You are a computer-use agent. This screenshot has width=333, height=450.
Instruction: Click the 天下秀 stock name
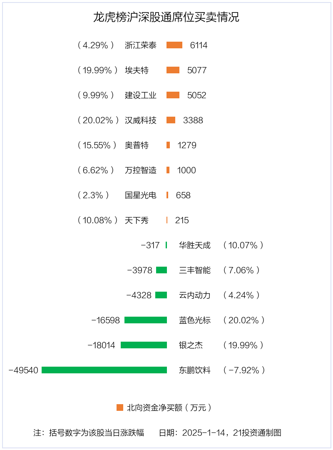coord(137,220)
